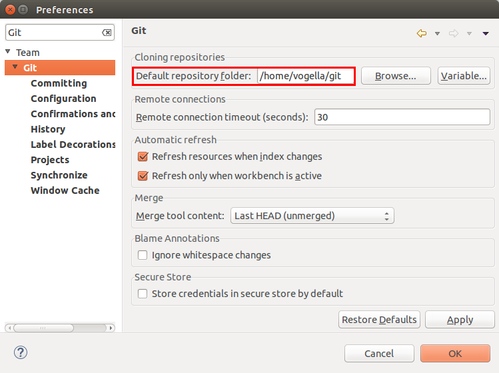Uncheck Refresh only when workbench is active
The image size is (499, 373).
click(143, 176)
